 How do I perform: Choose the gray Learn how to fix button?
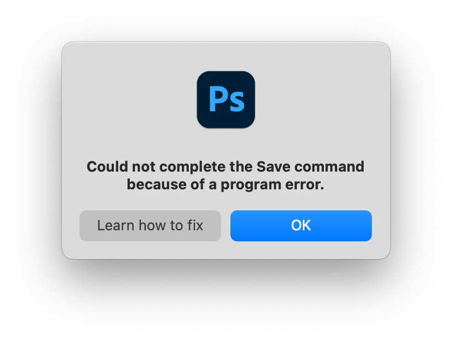[x=150, y=225]
